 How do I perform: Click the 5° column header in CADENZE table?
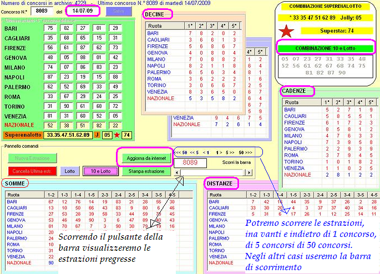[371, 102]
